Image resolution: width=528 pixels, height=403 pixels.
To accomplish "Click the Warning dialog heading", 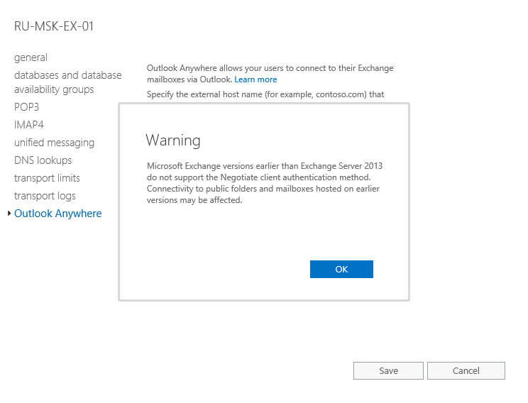I will click(173, 140).
